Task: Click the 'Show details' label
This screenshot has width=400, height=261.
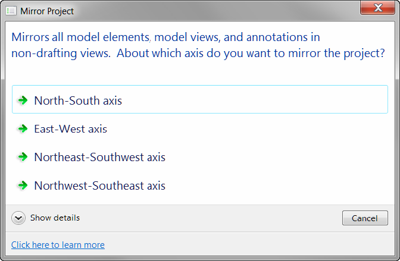Action: 55,218
